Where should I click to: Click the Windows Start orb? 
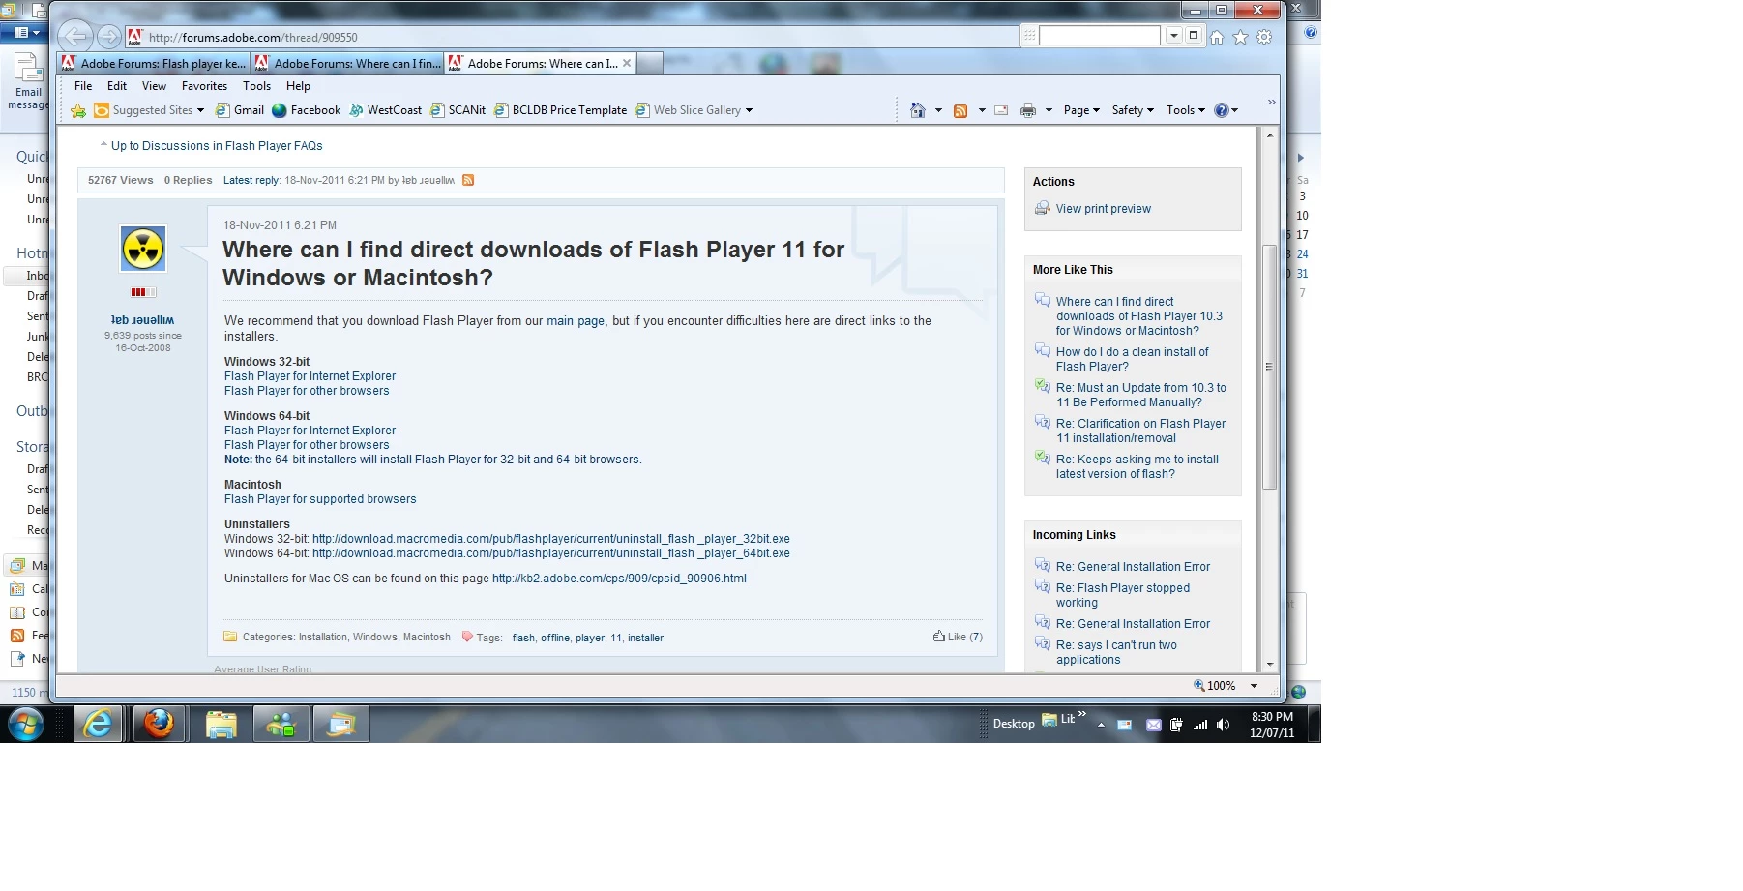click(x=26, y=724)
